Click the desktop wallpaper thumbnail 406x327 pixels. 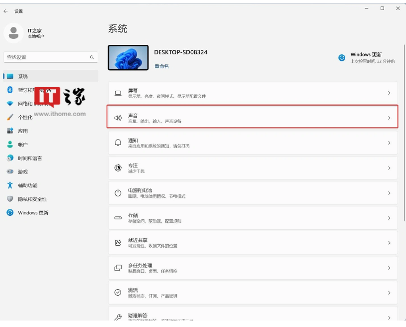click(128, 58)
